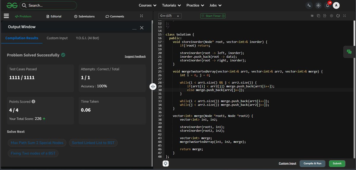Open the user profile avatar 'A'

[336, 5]
